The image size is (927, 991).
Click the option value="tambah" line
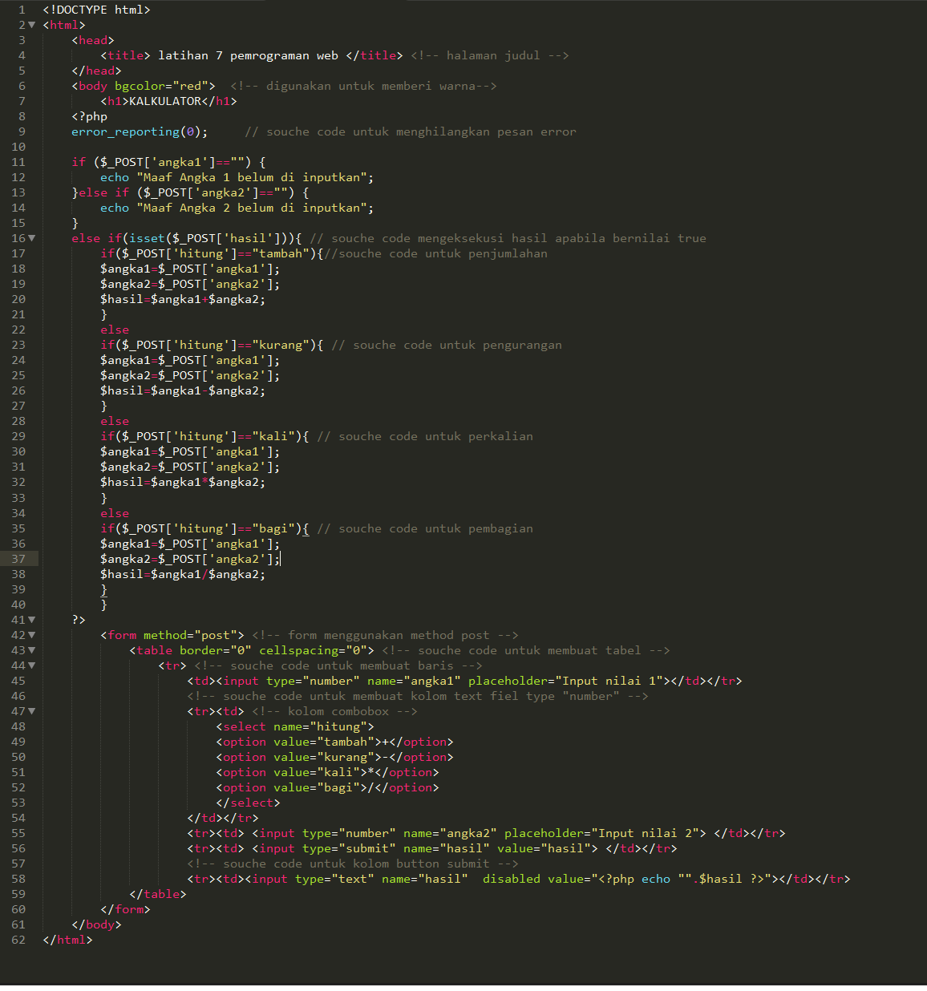tap(334, 742)
